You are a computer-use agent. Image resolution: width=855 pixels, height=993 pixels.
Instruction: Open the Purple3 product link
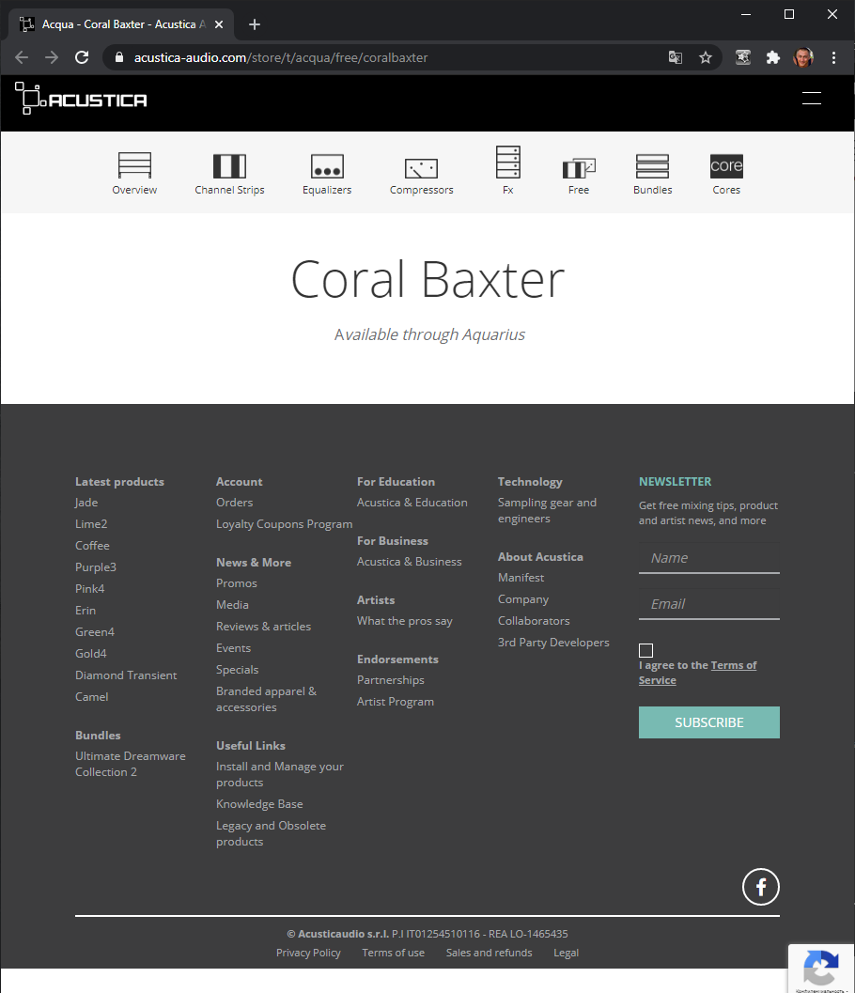click(x=96, y=566)
